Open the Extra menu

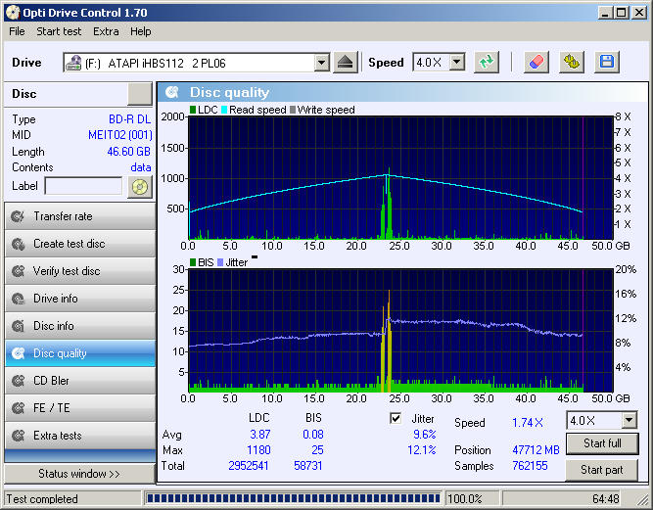click(106, 31)
